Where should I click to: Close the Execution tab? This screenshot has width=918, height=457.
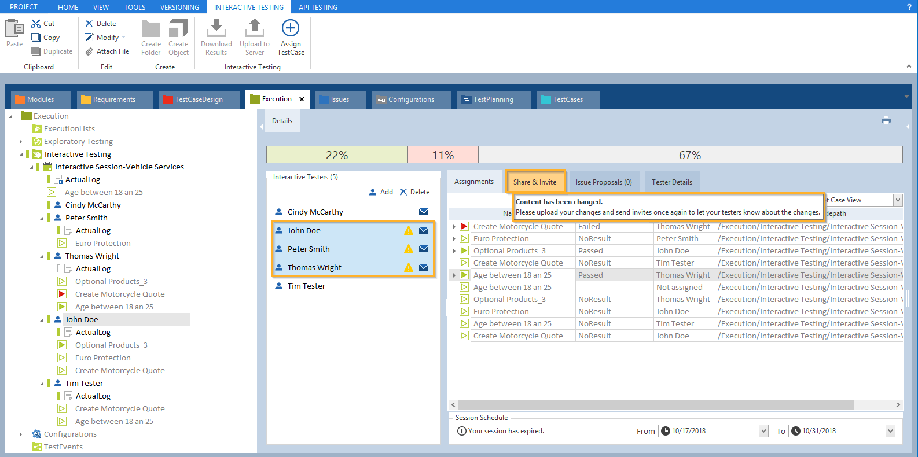tap(302, 99)
